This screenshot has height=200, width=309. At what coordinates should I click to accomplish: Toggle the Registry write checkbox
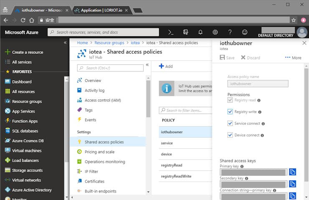tap(230, 112)
